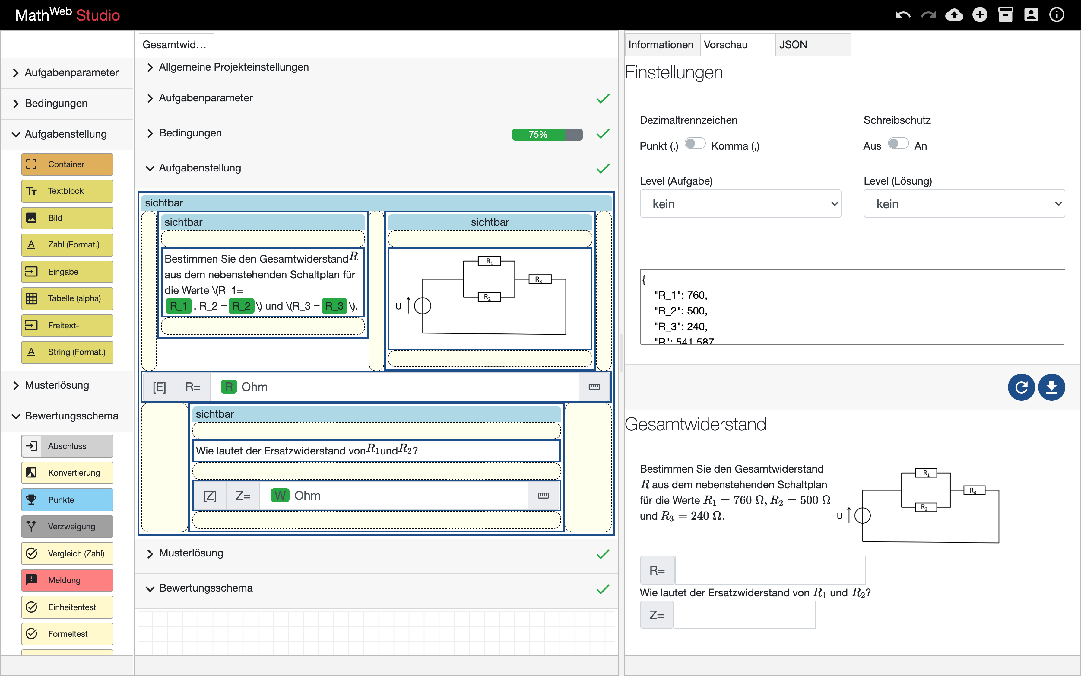The height and width of the screenshot is (676, 1081).
Task: Switch Schreibschutz toggle on
Action: (x=898, y=144)
